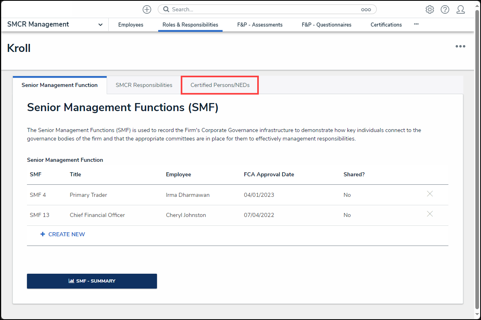Remove the SMF 13 Chief Financial Officer row
Screen dimensions: 481x320
click(x=429, y=214)
